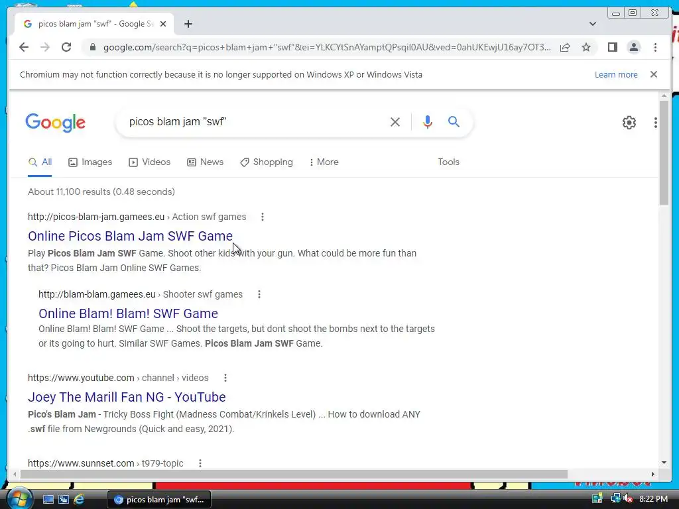
Task: Open Joey The Marill Fan NG YouTube
Action: click(127, 397)
